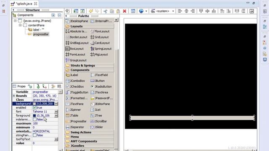269x151 pixels.
Task: Click Show advanced properties icon
Action: (53, 86)
